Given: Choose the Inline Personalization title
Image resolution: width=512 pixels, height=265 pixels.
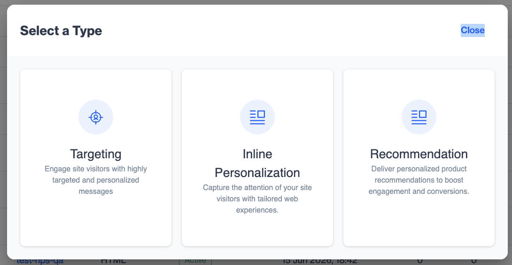Looking at the screenshot, I should 257,163.
